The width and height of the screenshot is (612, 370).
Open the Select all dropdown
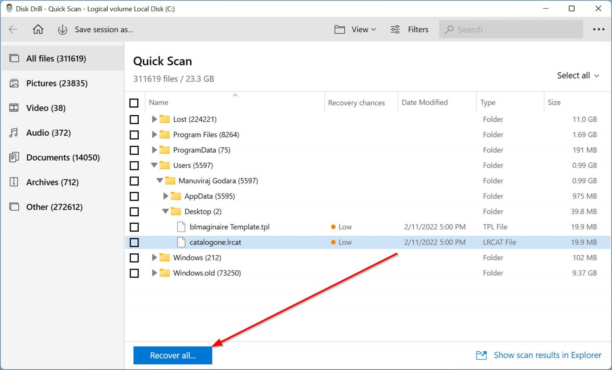(578, 76)
